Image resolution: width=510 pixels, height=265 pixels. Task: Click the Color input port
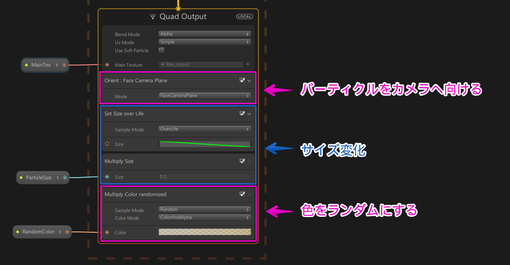coord(107,232)
